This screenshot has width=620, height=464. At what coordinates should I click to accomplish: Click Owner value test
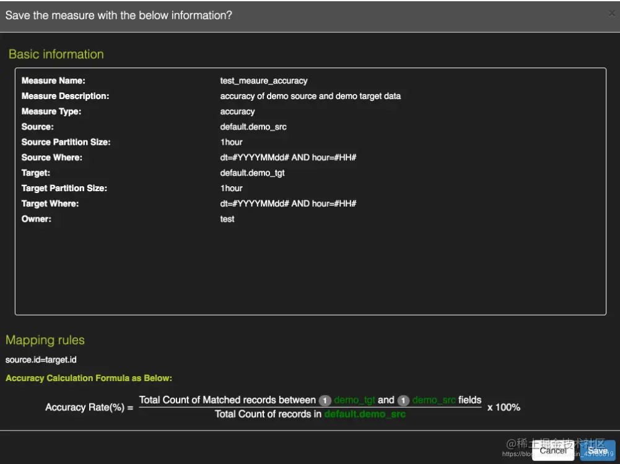(227, 219)
